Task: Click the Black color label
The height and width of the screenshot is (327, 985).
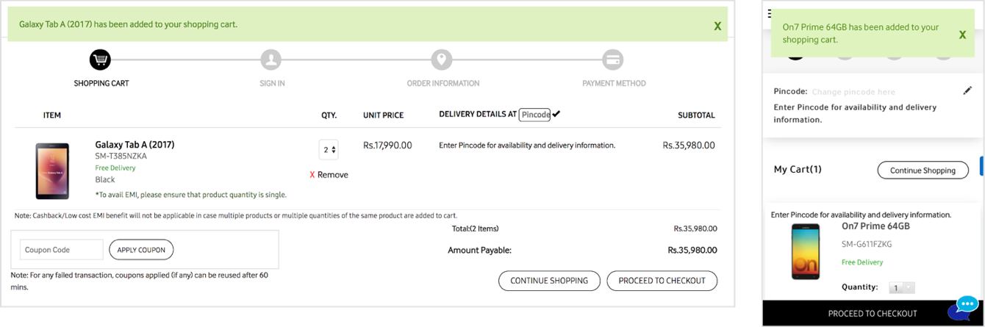Action: 105,180
